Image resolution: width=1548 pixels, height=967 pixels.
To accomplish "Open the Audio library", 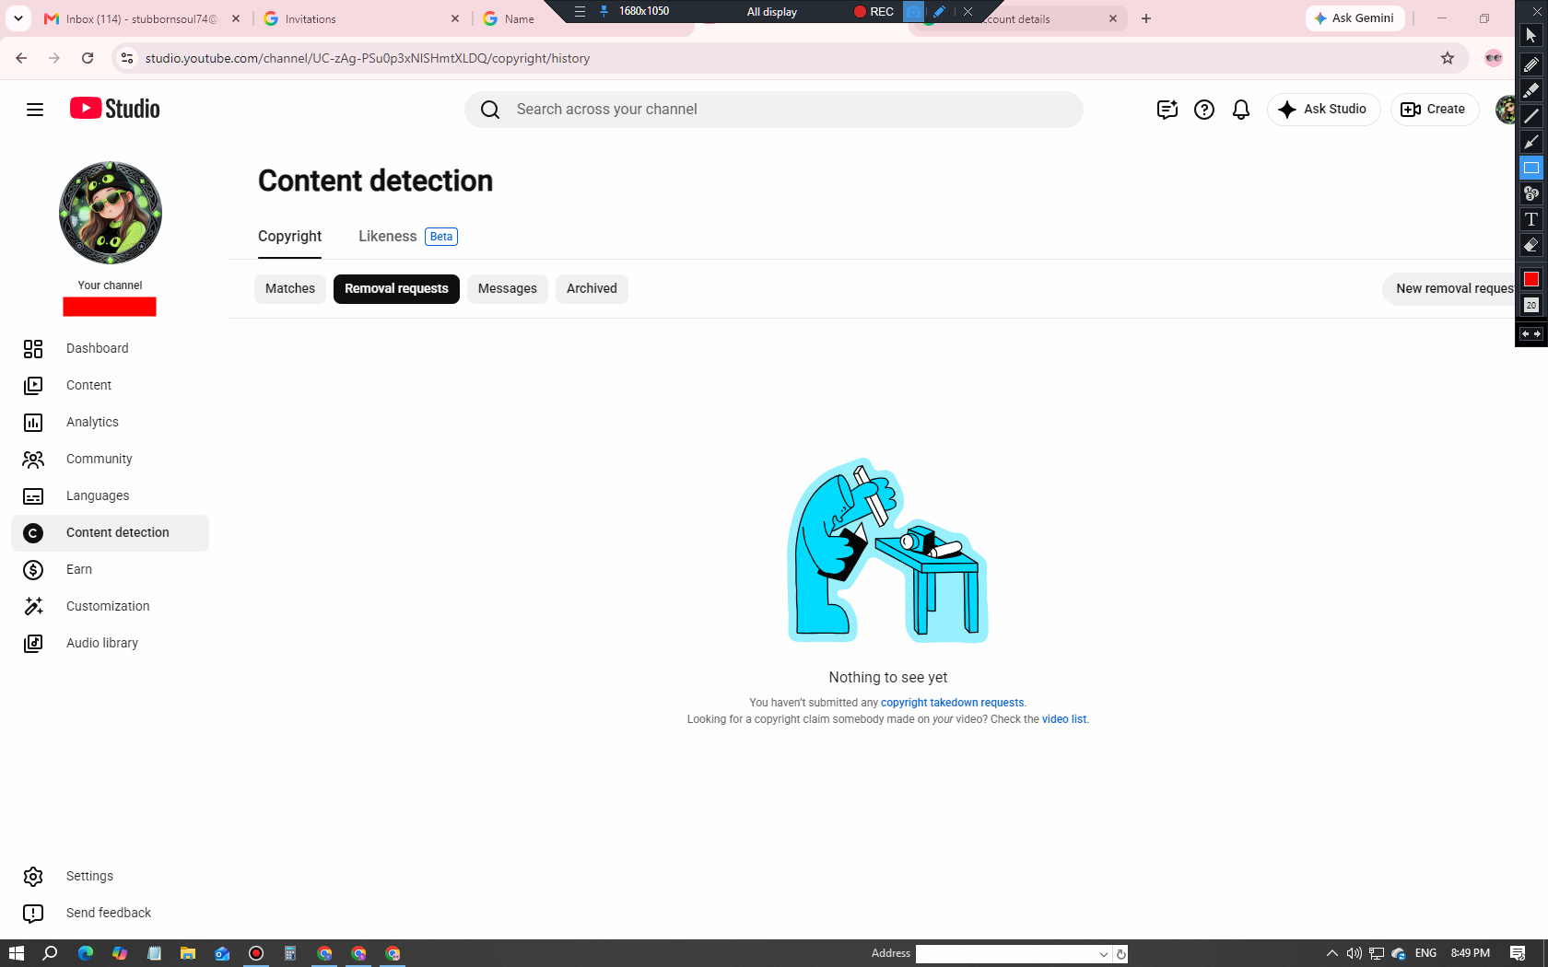I will tap(110, 643).
